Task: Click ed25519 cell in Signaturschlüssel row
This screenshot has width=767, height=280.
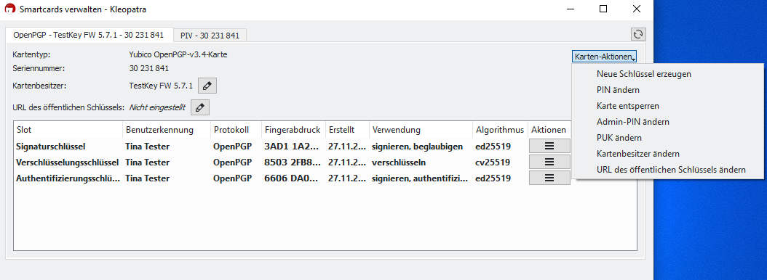Action: point(493,146)
